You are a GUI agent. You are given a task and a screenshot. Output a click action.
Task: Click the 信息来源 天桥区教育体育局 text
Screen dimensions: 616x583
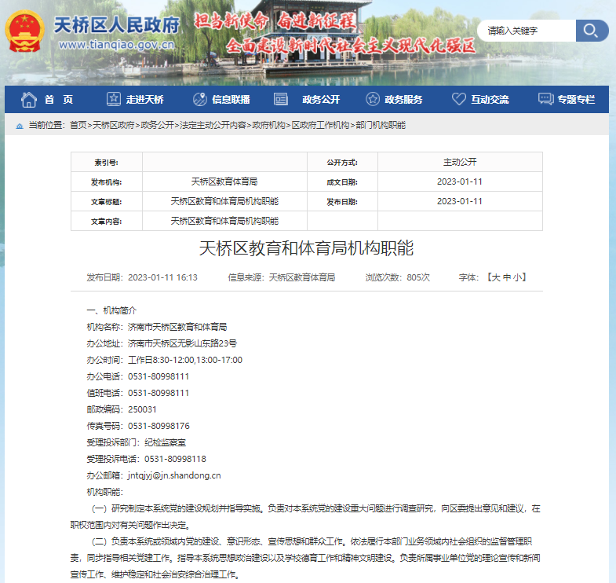pyautogui.click(x=282, y=277)
